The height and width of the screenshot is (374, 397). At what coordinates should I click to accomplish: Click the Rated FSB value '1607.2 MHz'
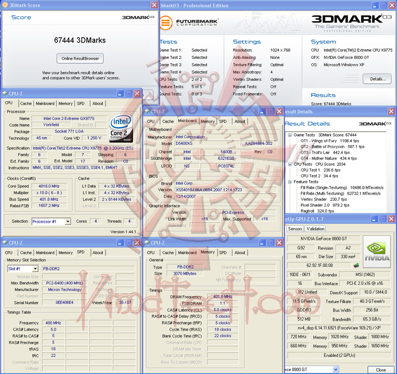49,206
